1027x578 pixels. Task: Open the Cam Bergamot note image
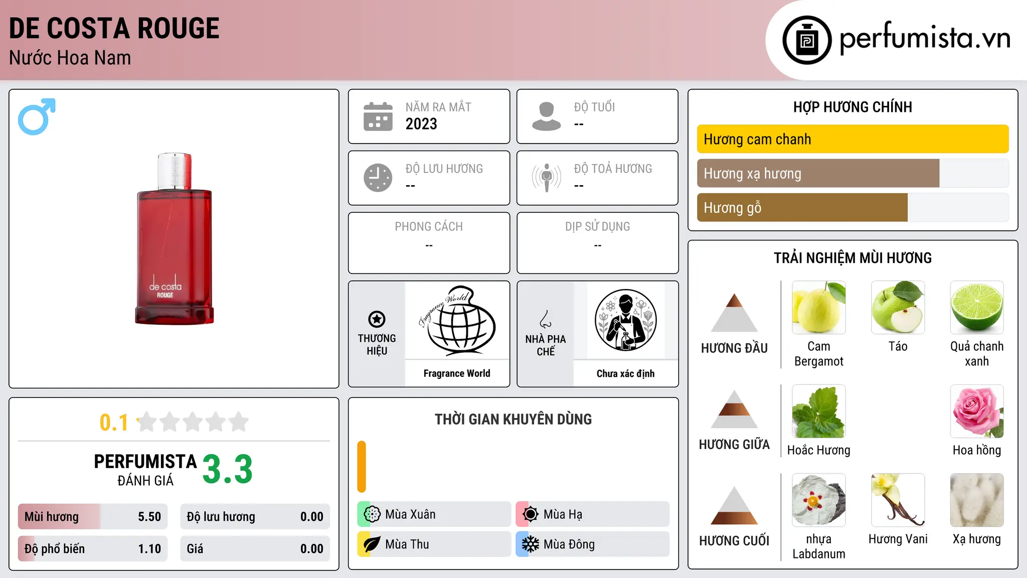819,308
